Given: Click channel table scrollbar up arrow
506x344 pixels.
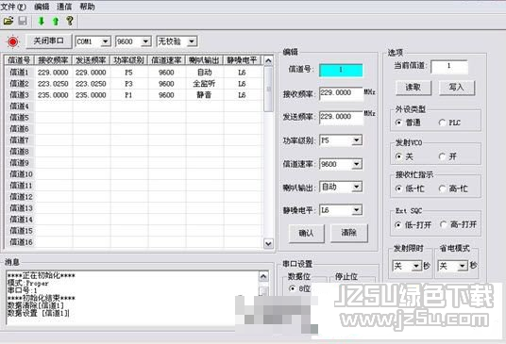Looking at the screenshot, I should click(x=268, y=61).
